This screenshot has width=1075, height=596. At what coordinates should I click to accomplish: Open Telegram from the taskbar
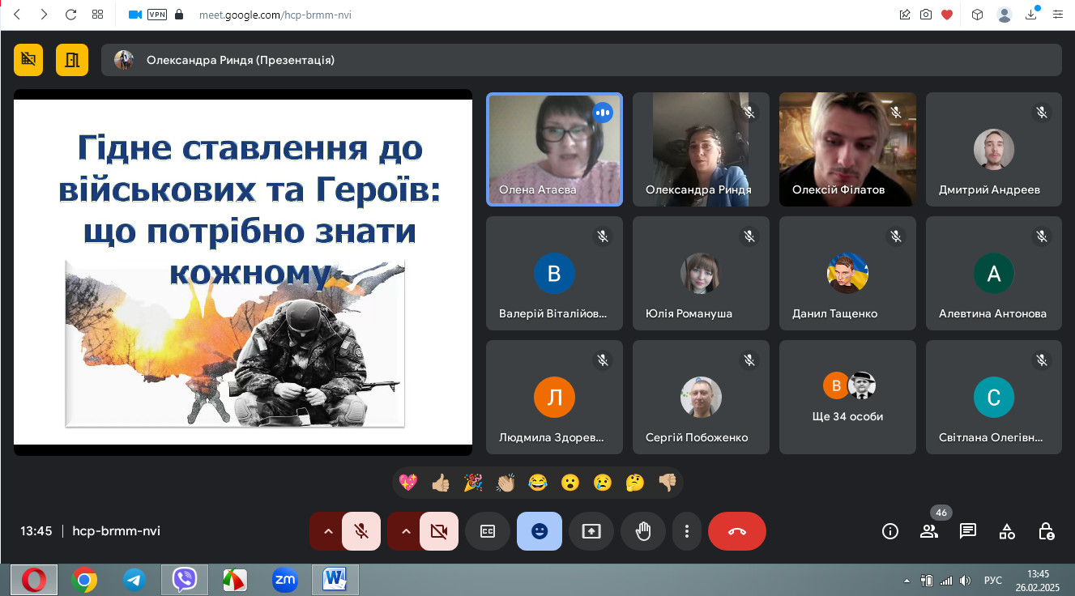(134, 580)
